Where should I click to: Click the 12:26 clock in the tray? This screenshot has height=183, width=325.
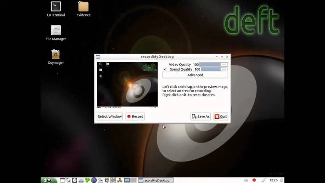point(273,180)
